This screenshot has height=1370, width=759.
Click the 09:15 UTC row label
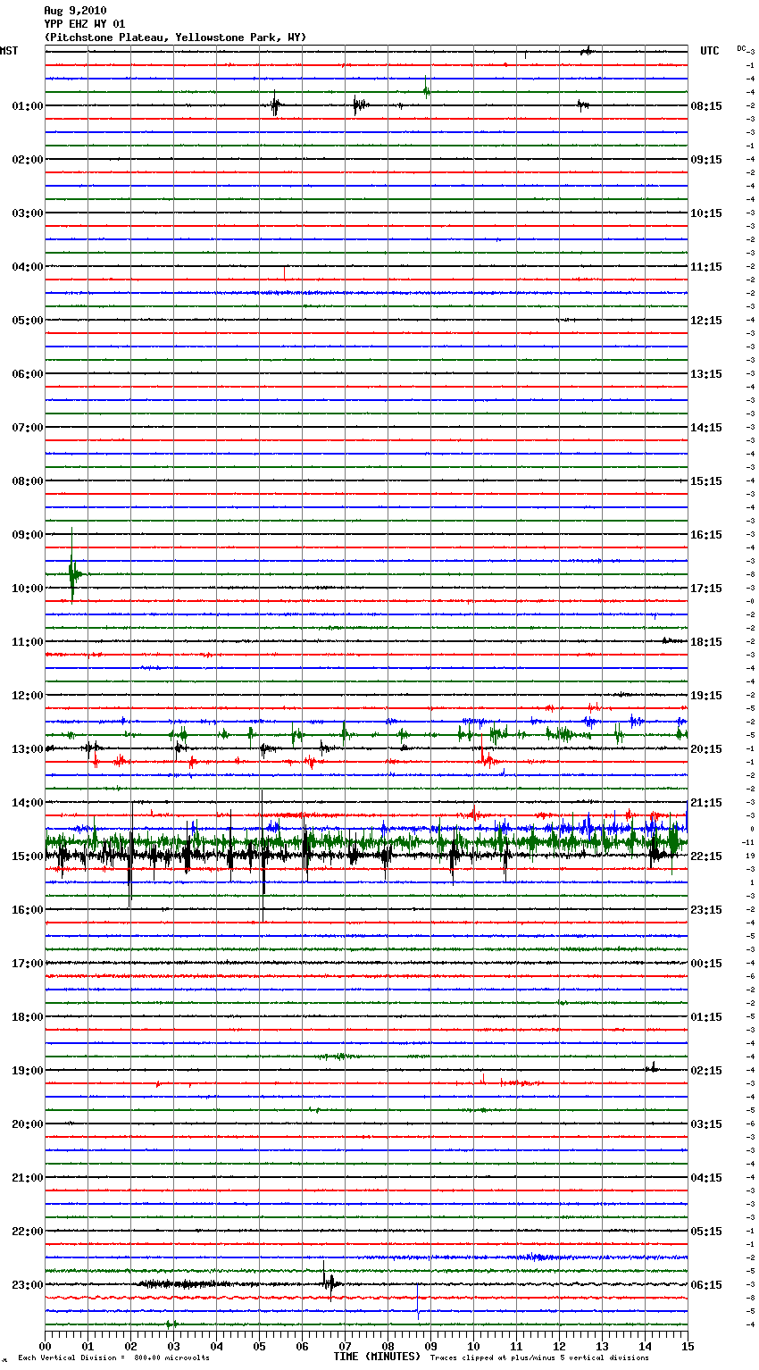pyautogui.click(x=706, y=160)
